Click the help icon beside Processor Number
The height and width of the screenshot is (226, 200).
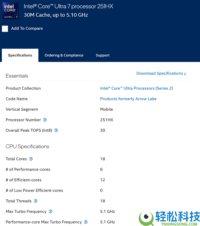tap(45, 120)
